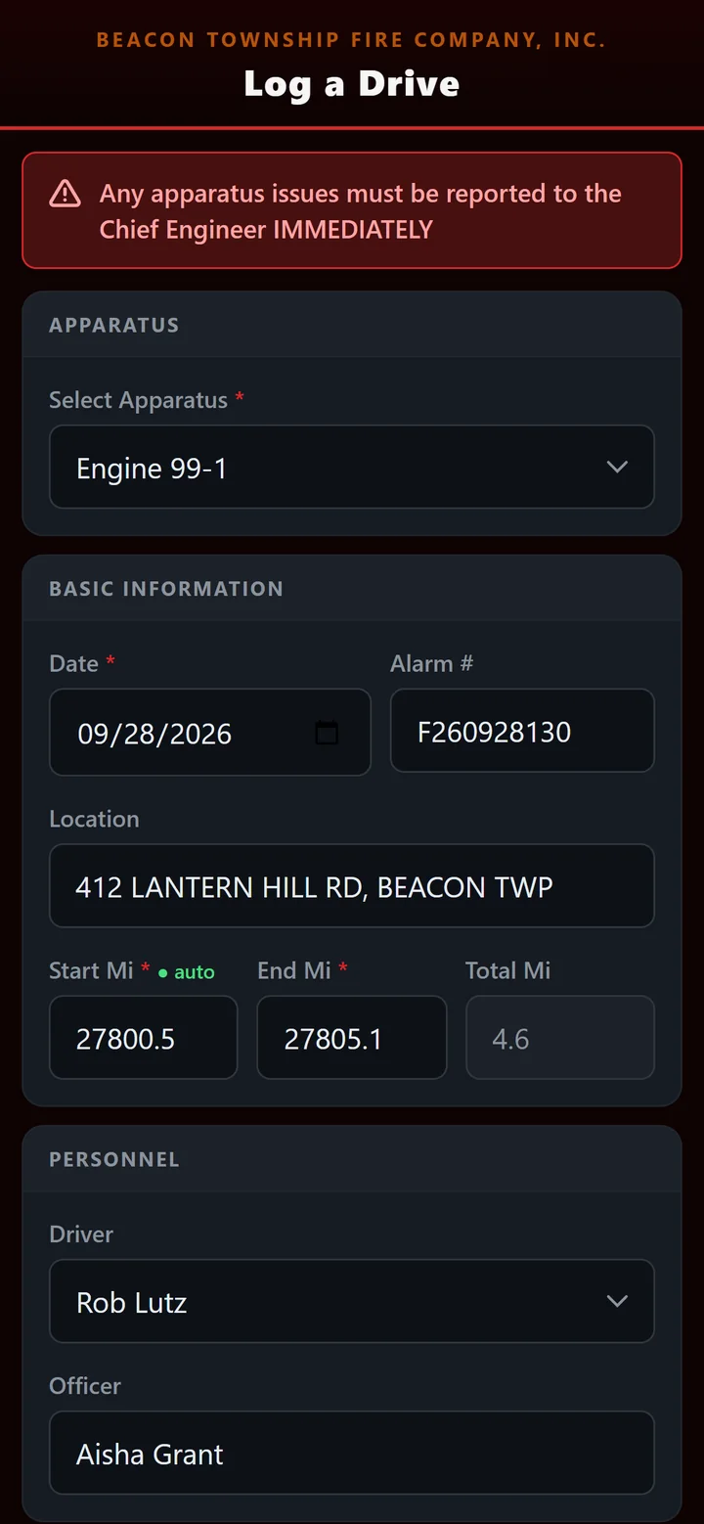704x1524 pixels.
Task: Edit the Start Mi field 27800.5
Action: (144, 1038)
